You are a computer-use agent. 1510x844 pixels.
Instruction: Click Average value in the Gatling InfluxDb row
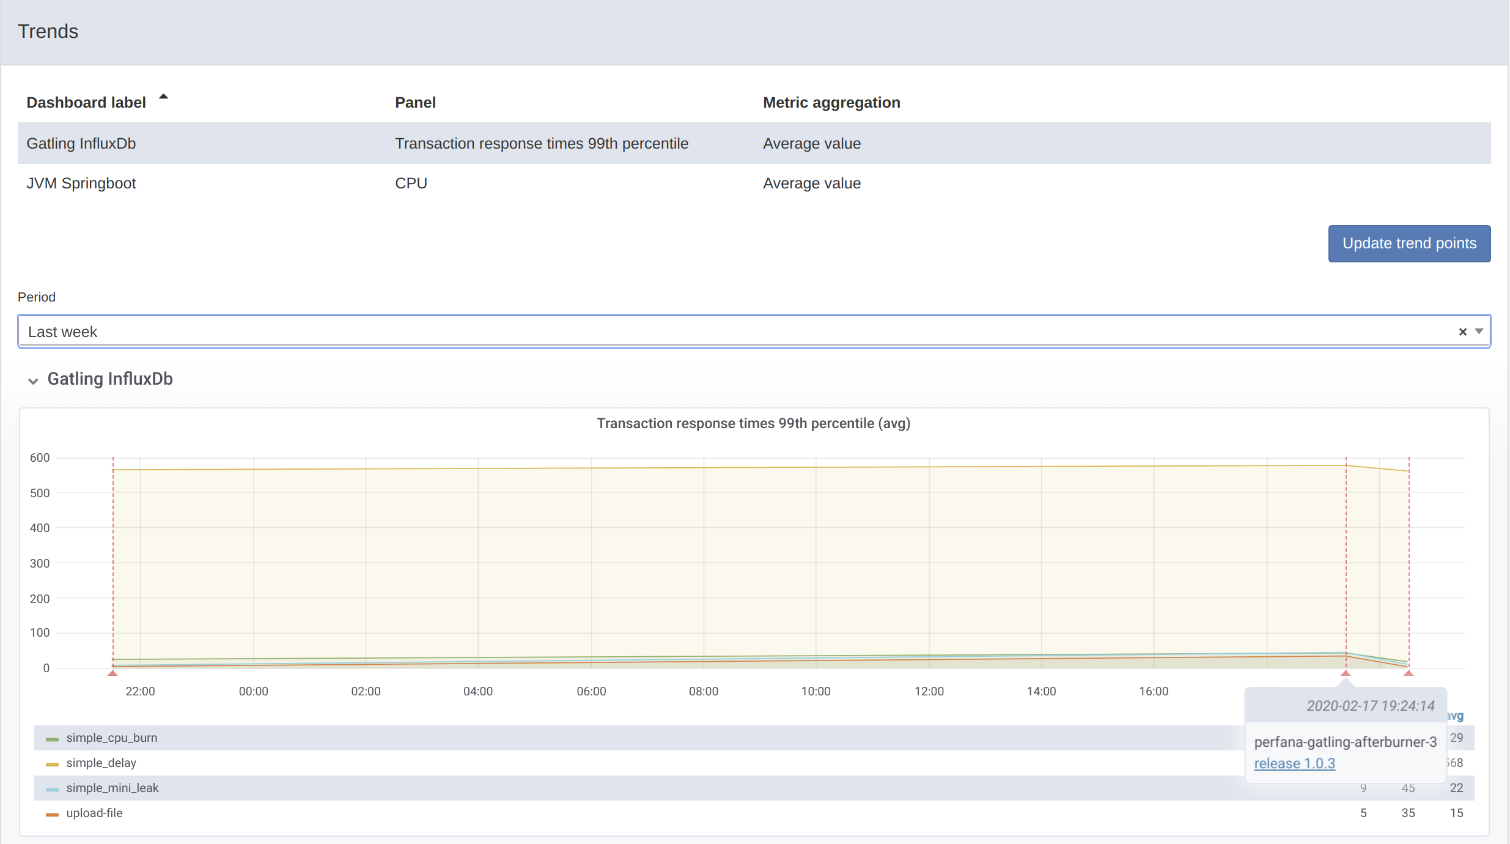(812, 143)
